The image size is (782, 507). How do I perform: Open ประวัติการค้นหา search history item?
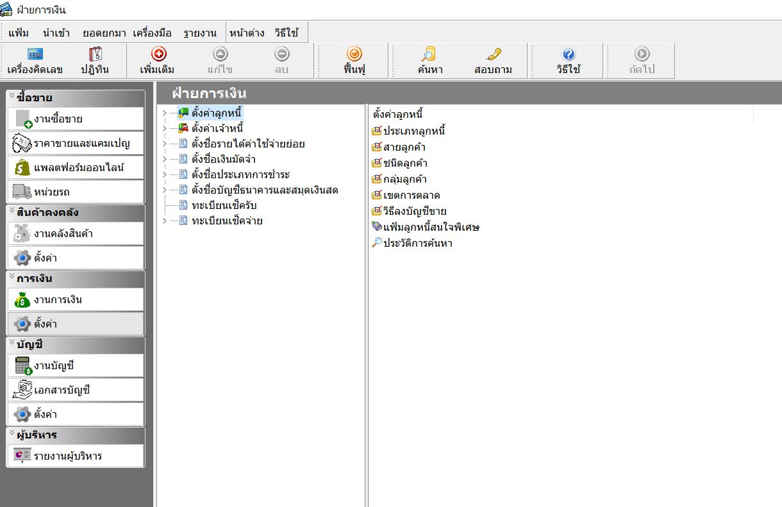pyautogui.click(x=417, y=243)
